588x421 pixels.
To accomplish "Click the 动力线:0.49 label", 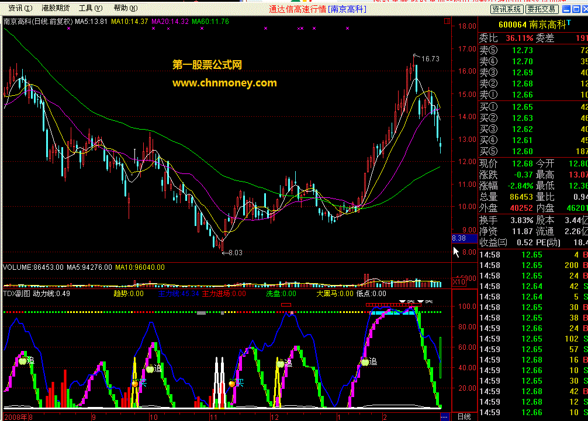I will [51, 294].
